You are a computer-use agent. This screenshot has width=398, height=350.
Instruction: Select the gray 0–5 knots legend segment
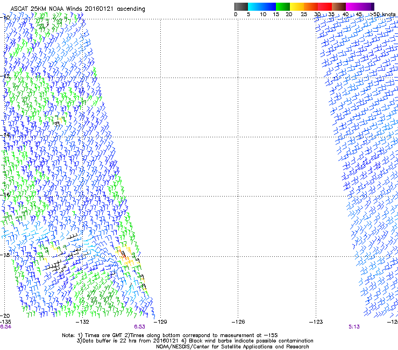tap(241, 6)
